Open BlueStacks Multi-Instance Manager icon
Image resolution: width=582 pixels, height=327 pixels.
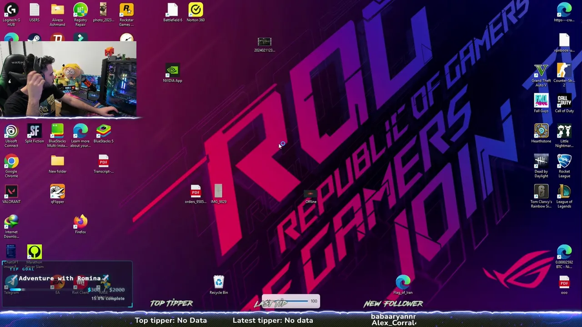coord(57,136)
